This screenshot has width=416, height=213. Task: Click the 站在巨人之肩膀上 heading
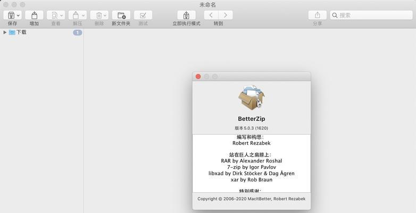(x=250, y=155)
